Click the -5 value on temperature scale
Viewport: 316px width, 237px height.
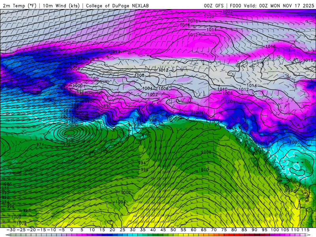click(x=62, y=230)
